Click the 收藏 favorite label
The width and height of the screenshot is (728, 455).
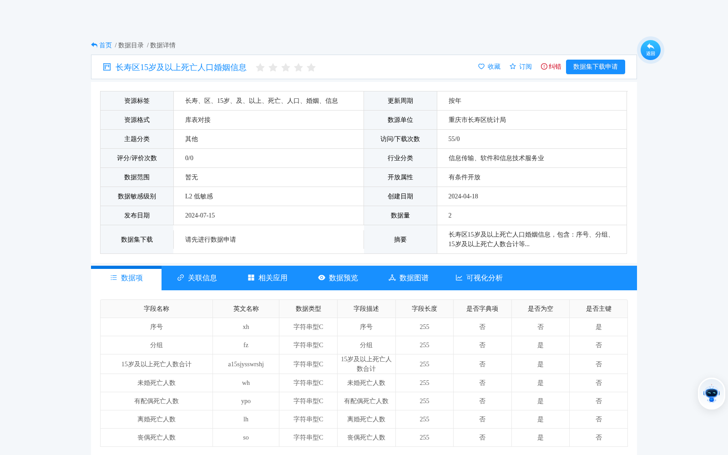[494, 66]
